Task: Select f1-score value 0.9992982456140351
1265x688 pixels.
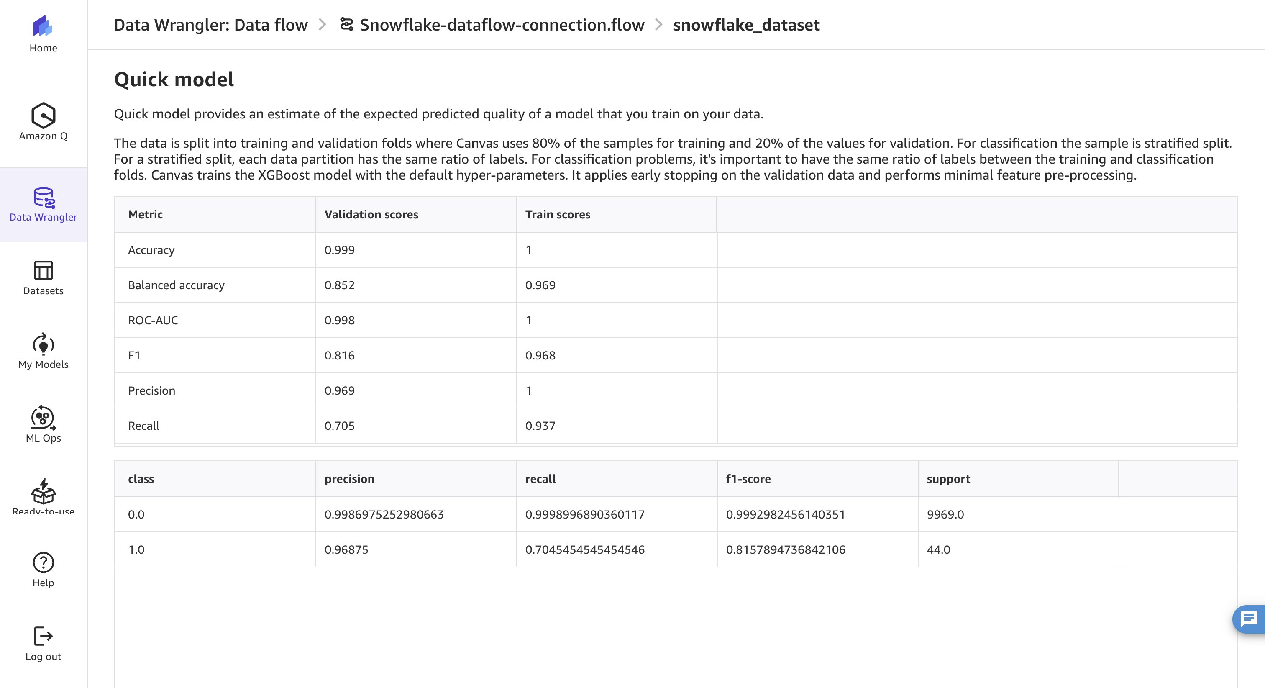Action: 785,514
